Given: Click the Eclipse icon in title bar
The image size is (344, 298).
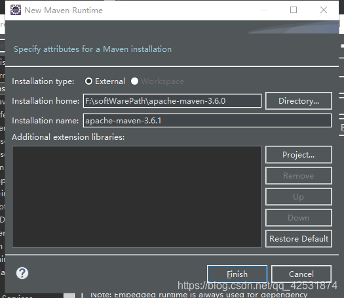Looking at the screenshot, I should click(x=16, y=10).
